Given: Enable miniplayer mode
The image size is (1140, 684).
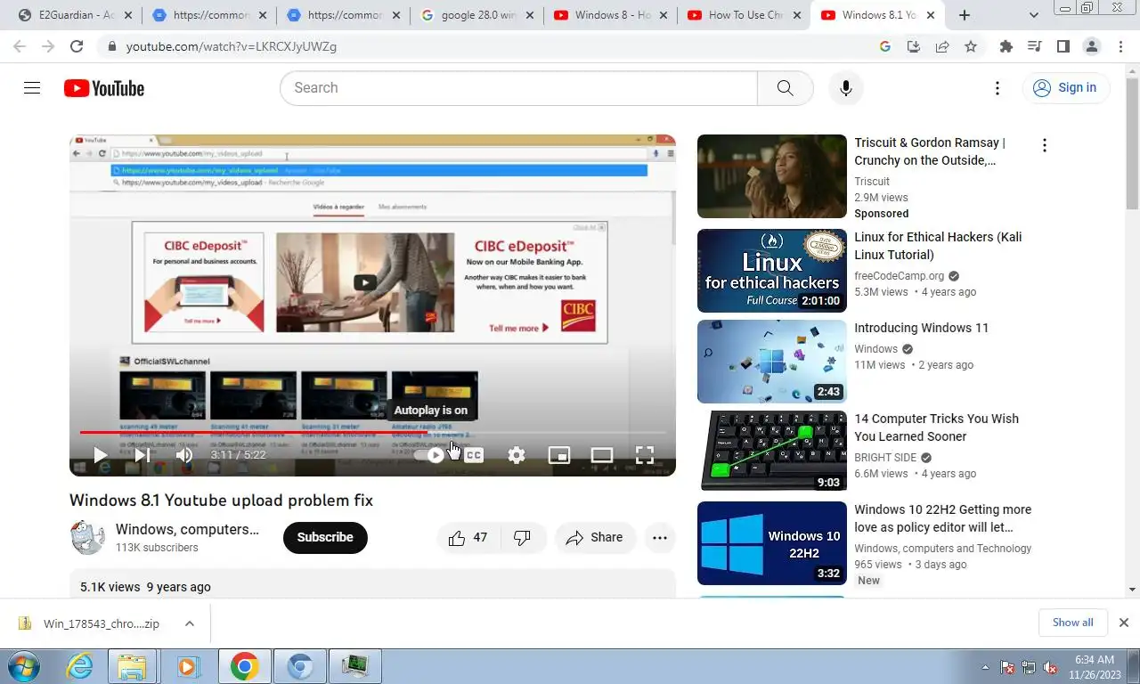Looking at the screenshot, I should tap(559, 455).
